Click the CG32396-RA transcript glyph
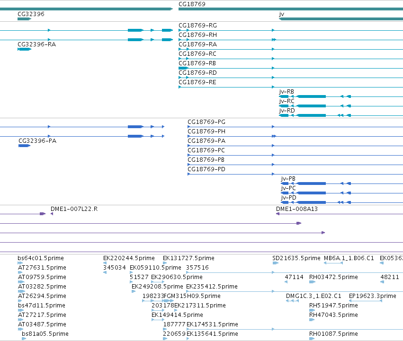This screenshot has width=403, height=341. (25, 49)
